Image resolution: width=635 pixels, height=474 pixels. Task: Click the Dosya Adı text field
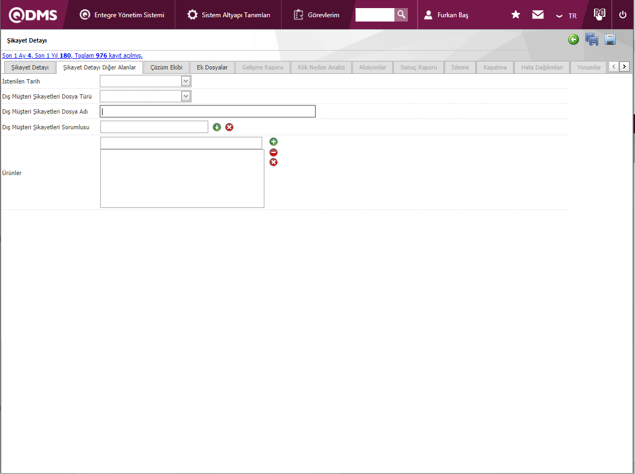(x=208, y=111)
